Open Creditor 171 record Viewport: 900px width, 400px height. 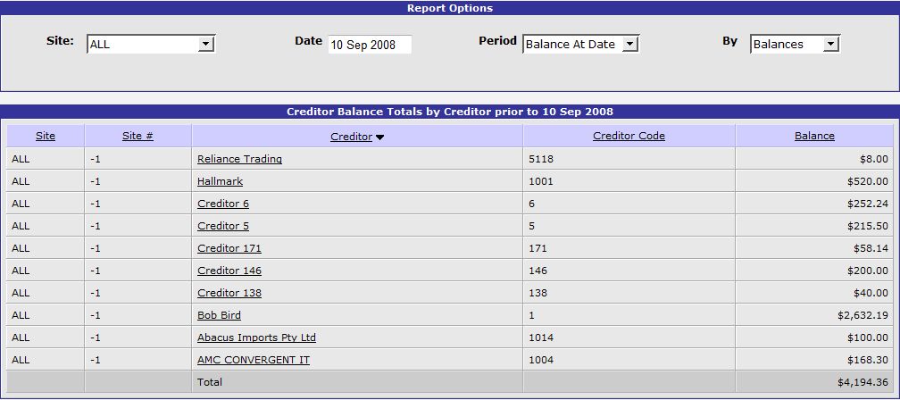tap(229, 248)
